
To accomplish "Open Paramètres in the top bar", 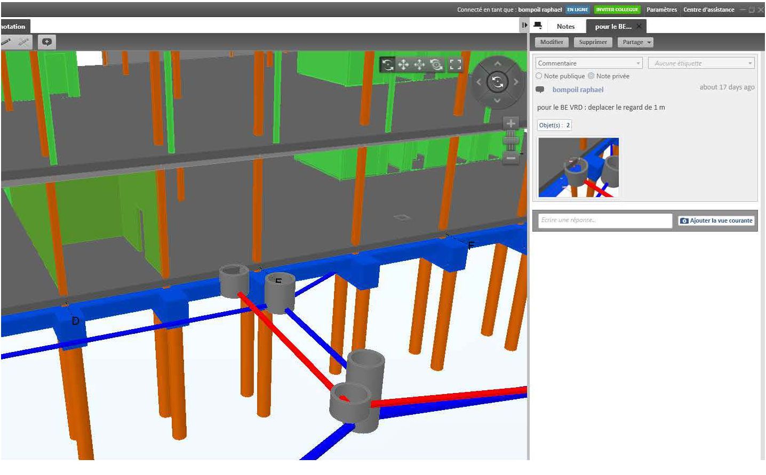I will (661, 10).
